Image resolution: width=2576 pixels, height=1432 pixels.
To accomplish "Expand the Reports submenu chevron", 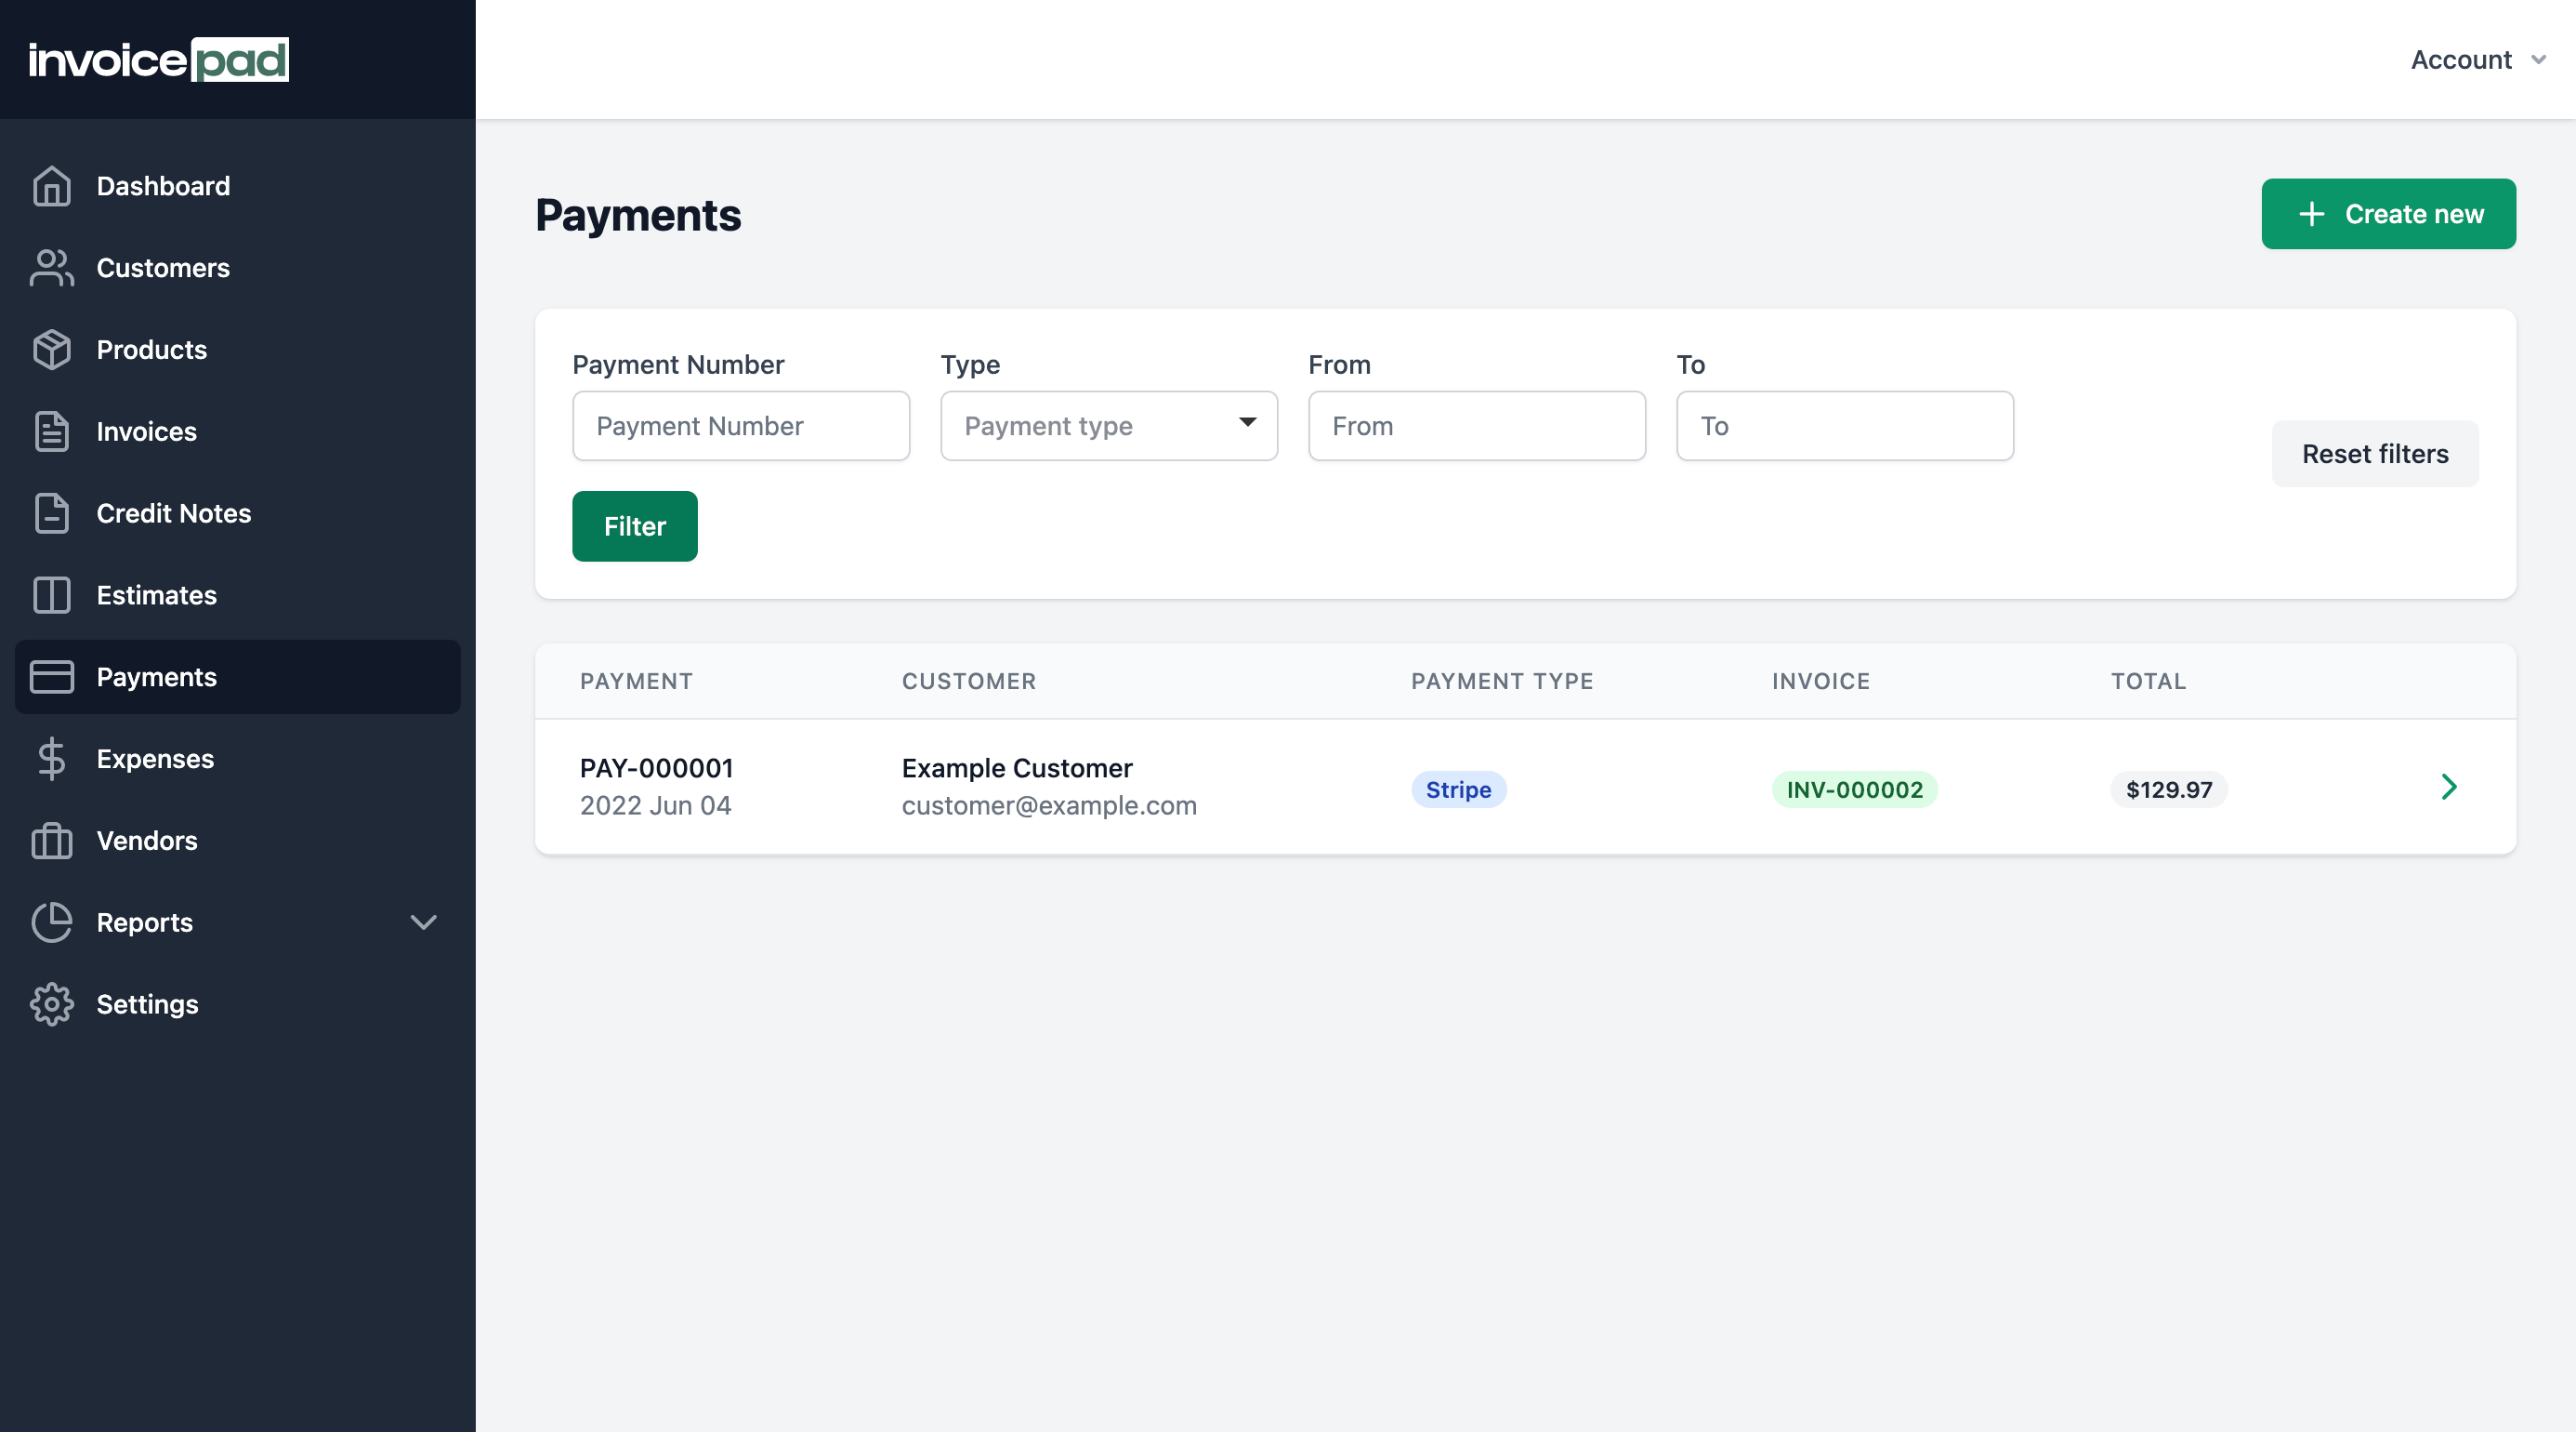I will [x=424, y=922].
